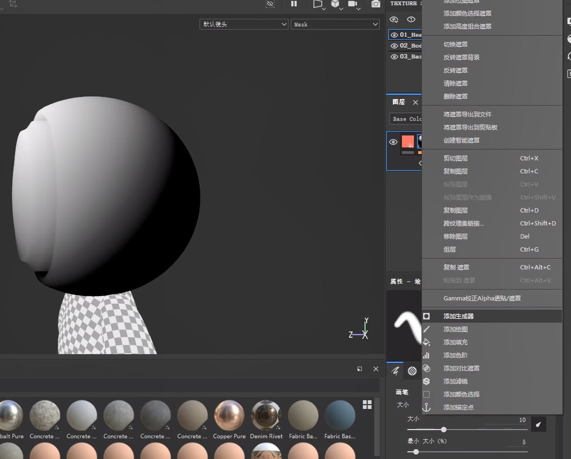571x459 pixels.
Task: Click the 3D cube view mode icon
Action: click(x=335, y=4)
